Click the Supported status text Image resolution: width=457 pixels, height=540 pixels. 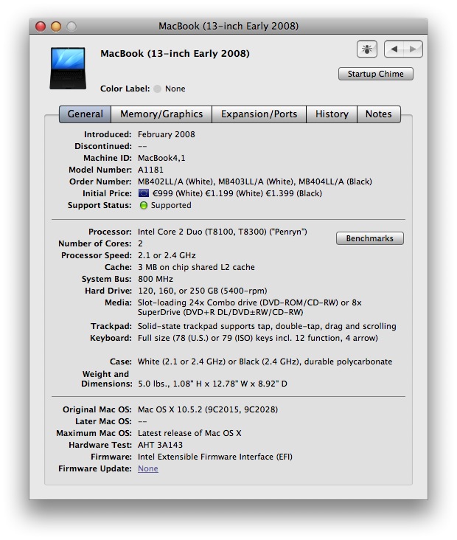(171, 205)
